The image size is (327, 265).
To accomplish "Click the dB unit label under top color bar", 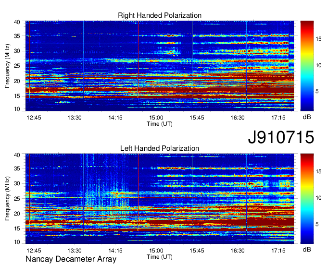I will 307,117.
